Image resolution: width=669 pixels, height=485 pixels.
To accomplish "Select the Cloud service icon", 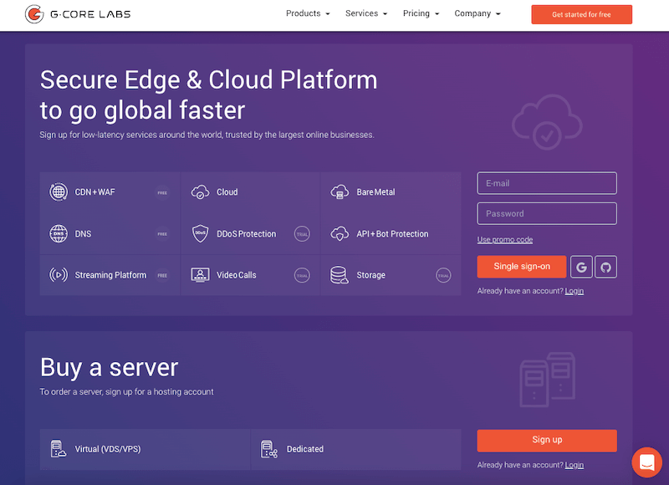I will (x=200, y=192).
